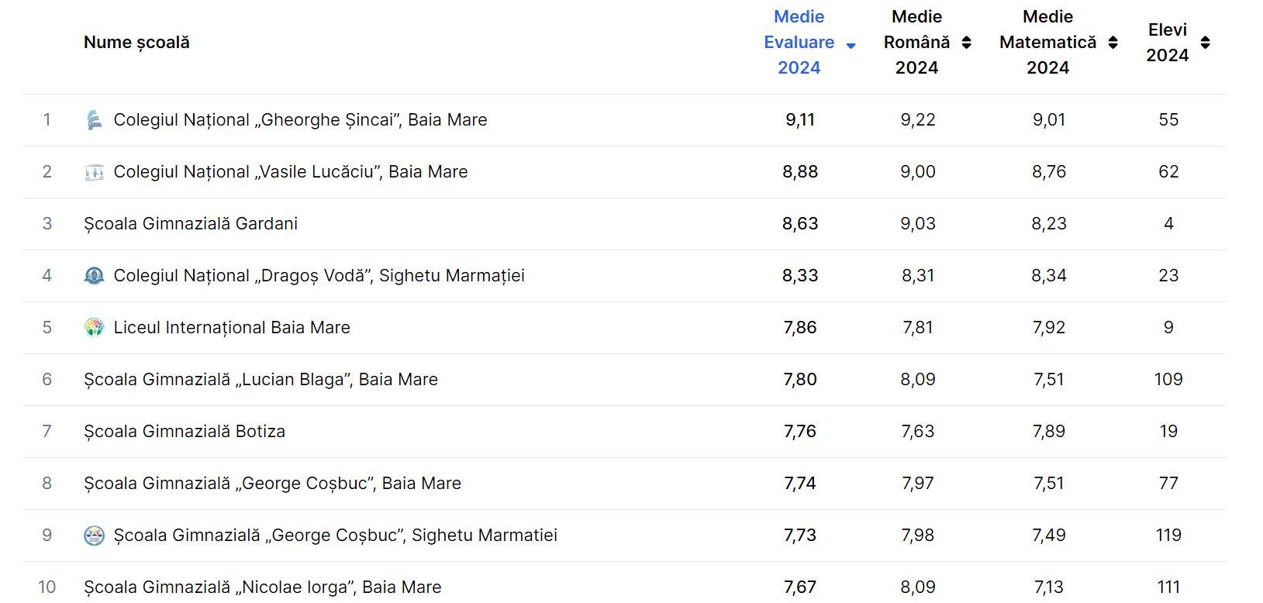Select the Medie Matematică 2024 column header
This screenshot has height=603, width=1263.
tap(1047, 43)
